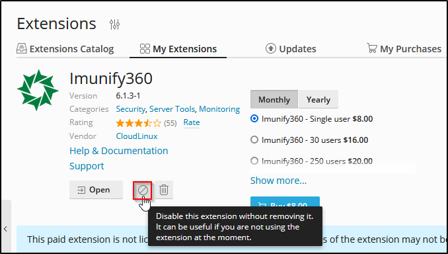Switch billing to Yearly
Viewport: 448px width, 254px height.
[318, 99]
